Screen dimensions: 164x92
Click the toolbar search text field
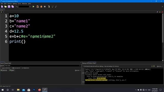click(24, 7)
